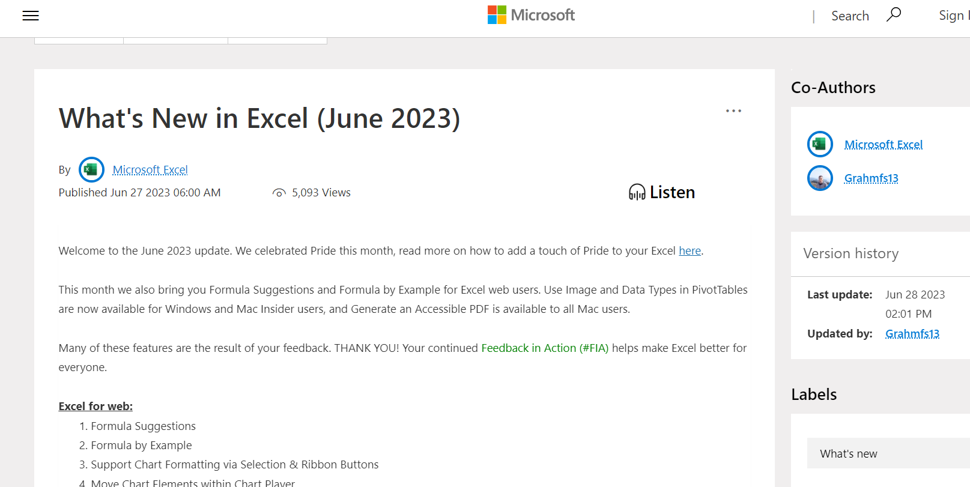Open Feedback in Action (#FIA) link

(x=545, y=348)
